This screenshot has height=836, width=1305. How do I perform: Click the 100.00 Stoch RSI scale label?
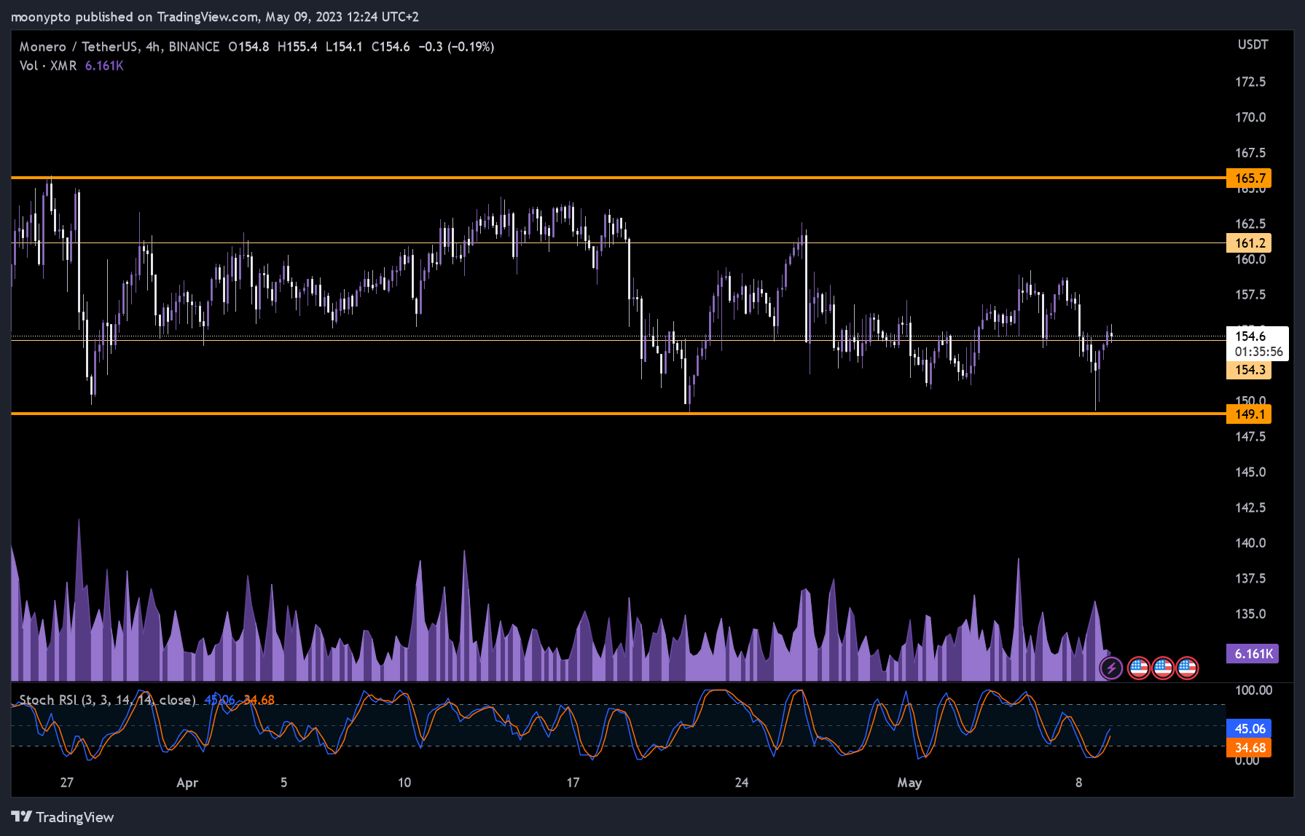pyautogui.click(x=1253, y=690)
